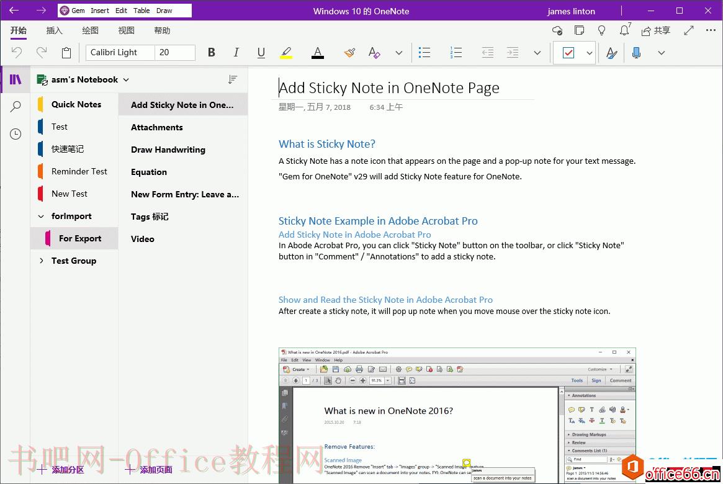Start dictation with the microphone icon
The height and width of the screenshot is (484, 723).
click(x=636, y=53)
